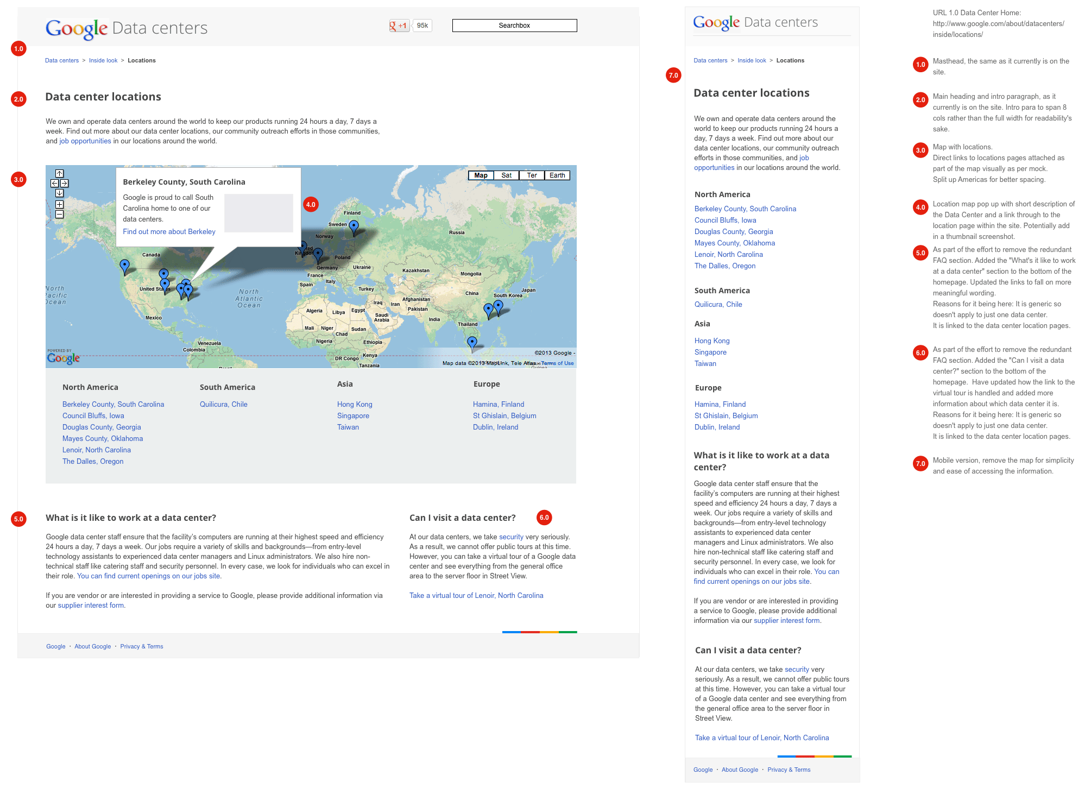This screenshot has height=788, width=1091.
Task: Pan the map left with arrow button
Action: point(55,184)
